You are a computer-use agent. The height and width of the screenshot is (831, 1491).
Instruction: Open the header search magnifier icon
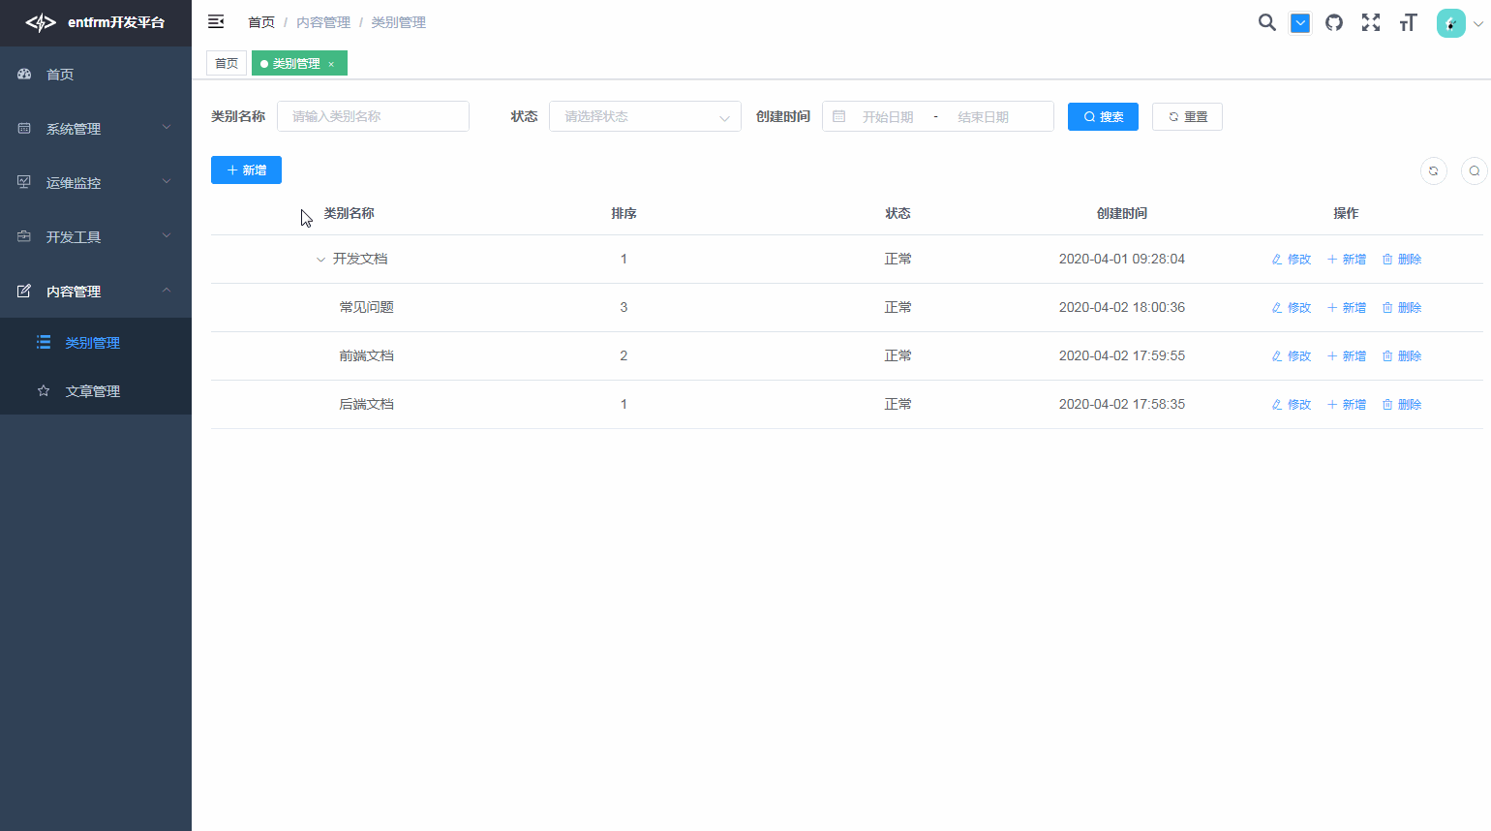click(1266, 22)
